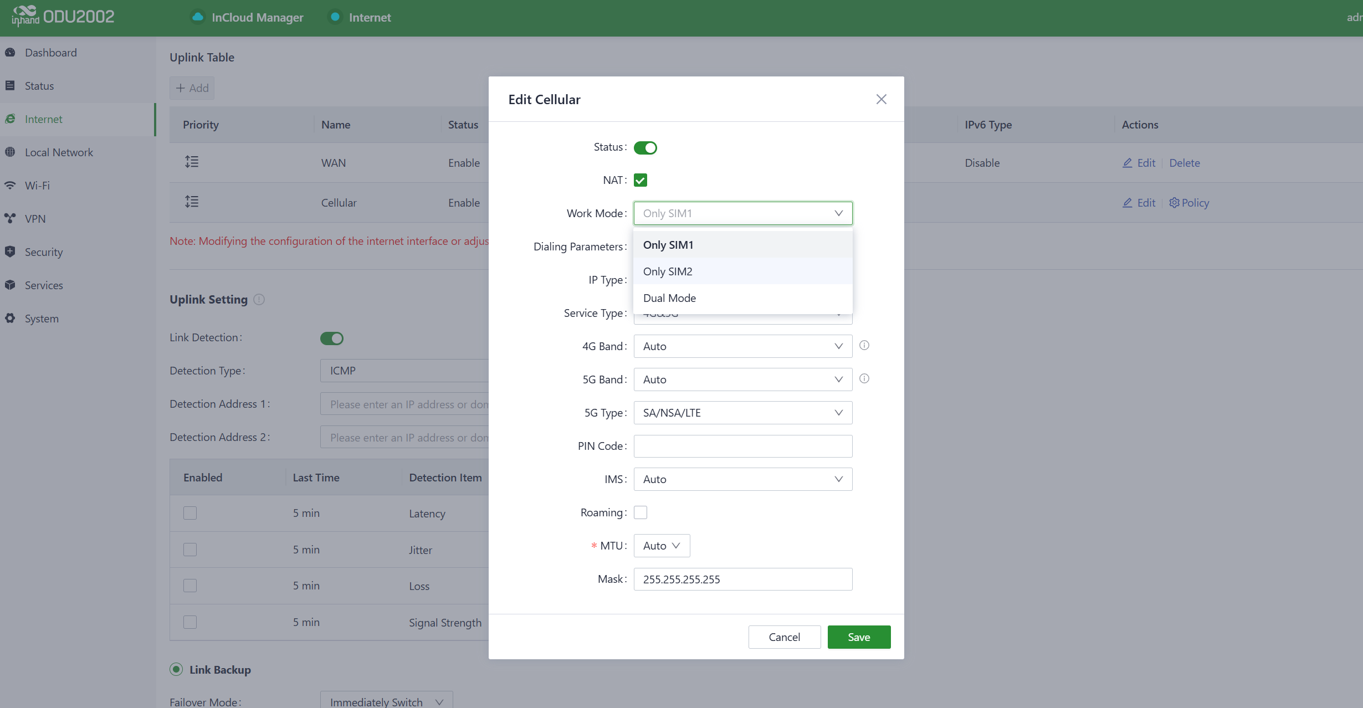Open the MTU Auto dropdown

[662, 546]
